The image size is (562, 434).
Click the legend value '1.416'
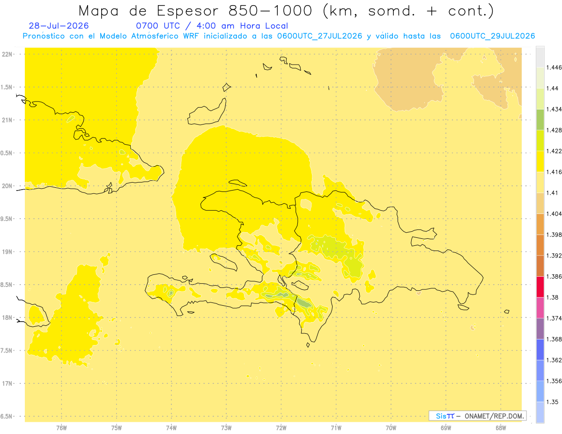point(554,172)
